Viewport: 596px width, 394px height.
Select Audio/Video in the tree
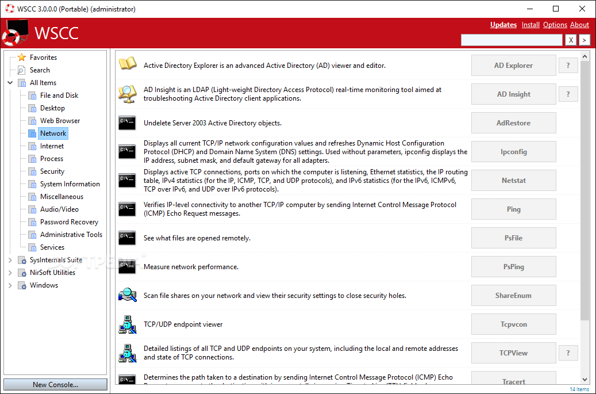point(59,209)
